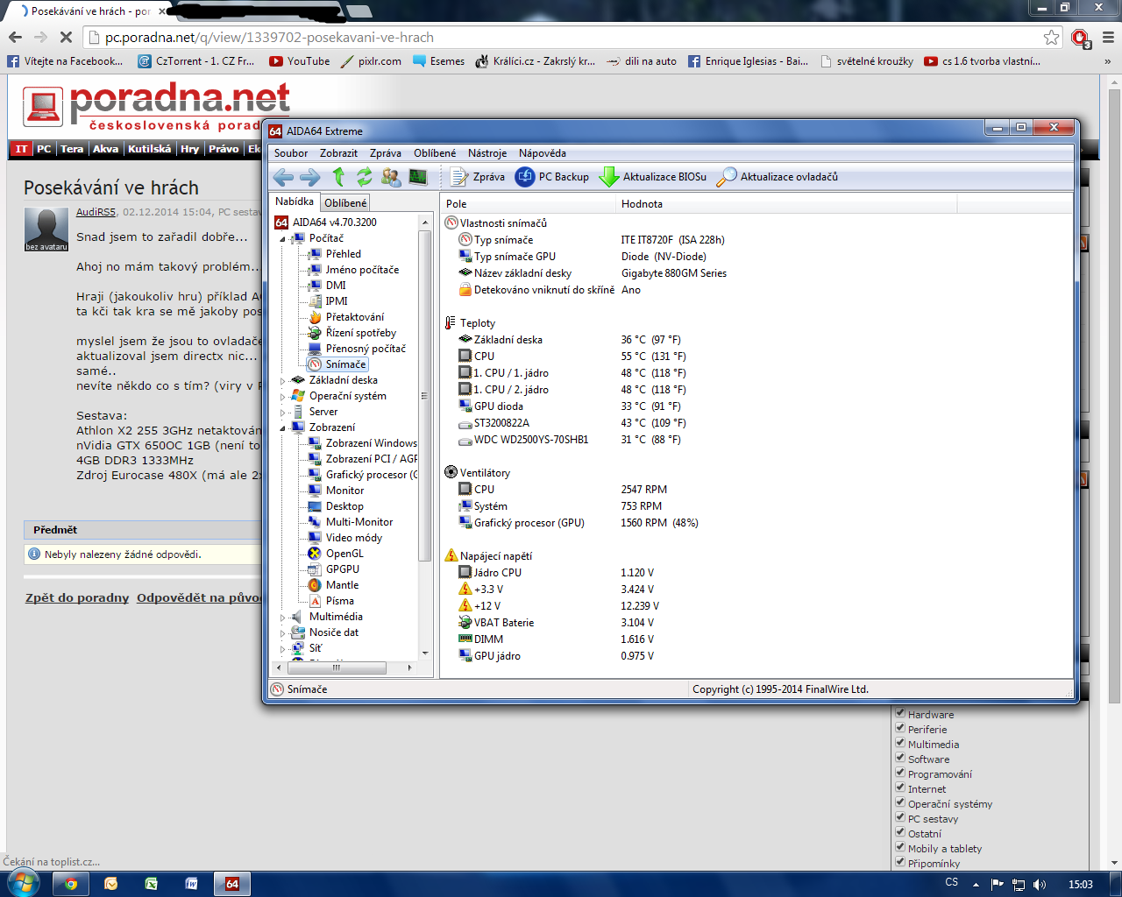Toggle the Internet checkbox
Image resolution: width=1122 pixels, height=897 pixels.
[900, 788]
